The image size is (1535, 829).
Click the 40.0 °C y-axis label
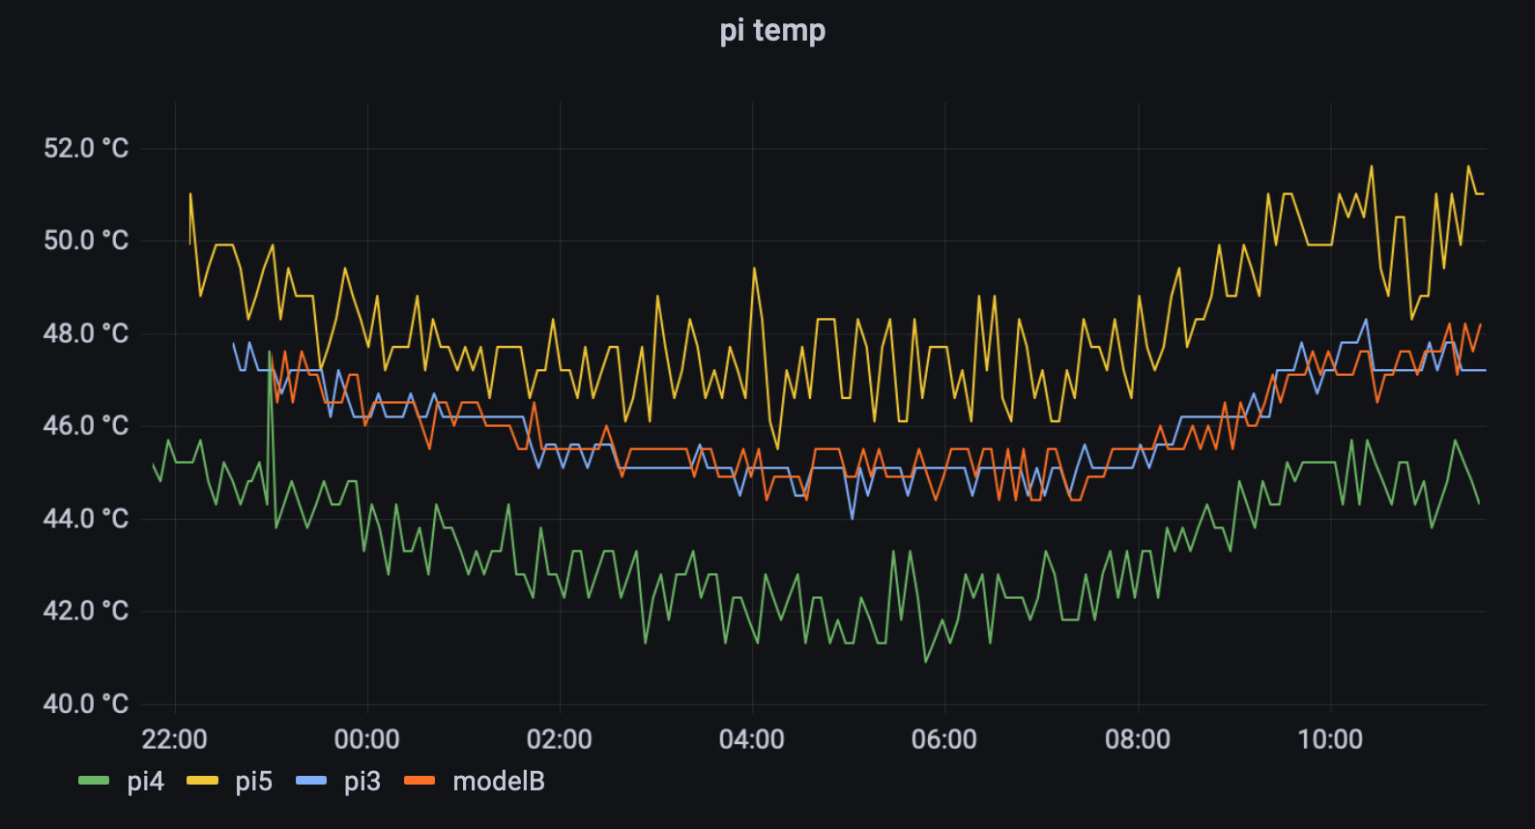[86, 703]
